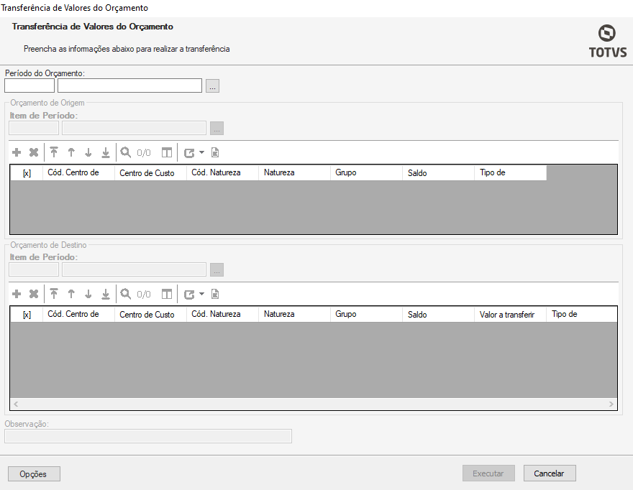This screenshot has width=633, height=490.
Task: Open the column chooser in the Destino toolbar
Action: pos(166,294)
